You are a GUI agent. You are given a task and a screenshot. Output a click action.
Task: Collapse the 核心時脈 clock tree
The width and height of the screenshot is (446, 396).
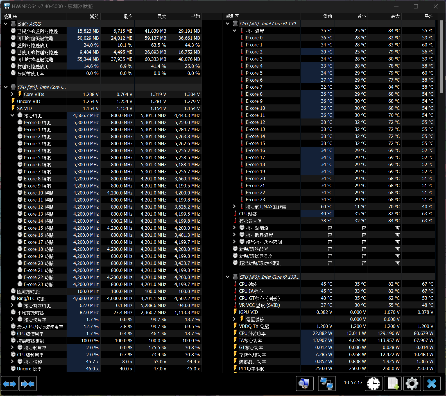pos(12,115)
